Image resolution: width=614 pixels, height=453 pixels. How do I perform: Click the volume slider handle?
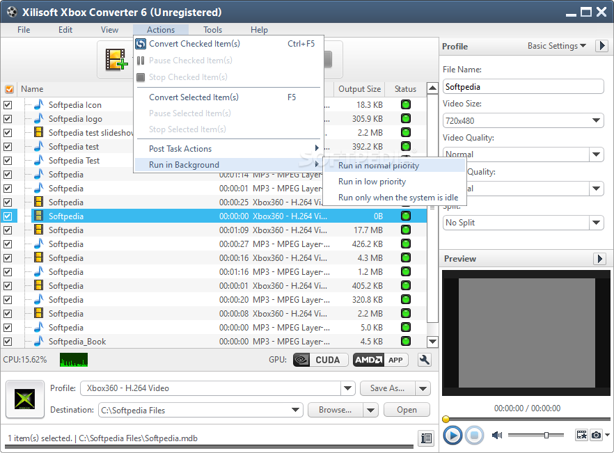pos(546,435)
